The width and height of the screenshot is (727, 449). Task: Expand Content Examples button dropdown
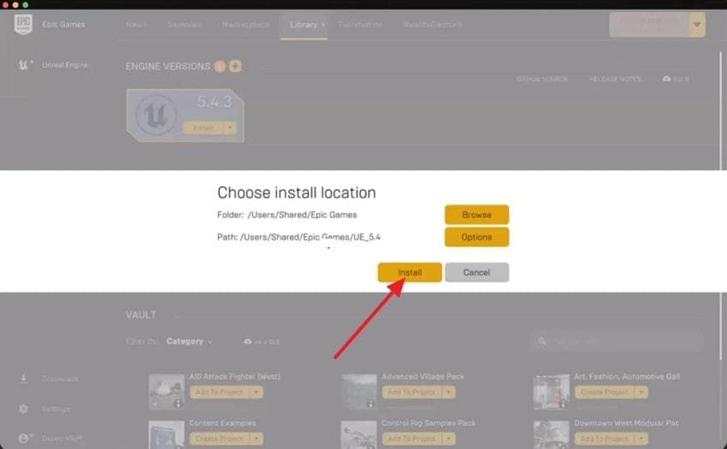coord(257,439)
